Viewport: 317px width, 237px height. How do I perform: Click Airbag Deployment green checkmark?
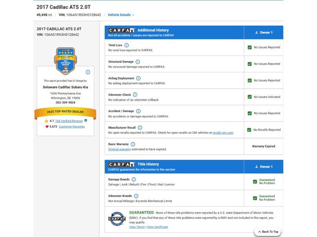250,81
